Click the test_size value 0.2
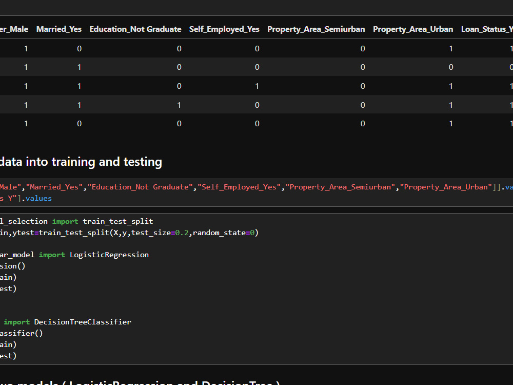 click(x=182, y=233)
